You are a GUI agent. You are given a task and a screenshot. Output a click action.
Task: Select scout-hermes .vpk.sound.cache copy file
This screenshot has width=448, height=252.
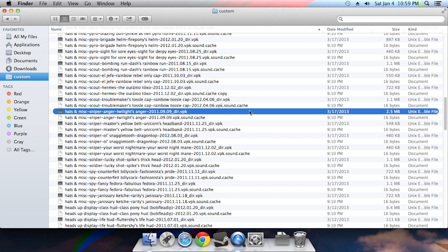pos(245,93)
